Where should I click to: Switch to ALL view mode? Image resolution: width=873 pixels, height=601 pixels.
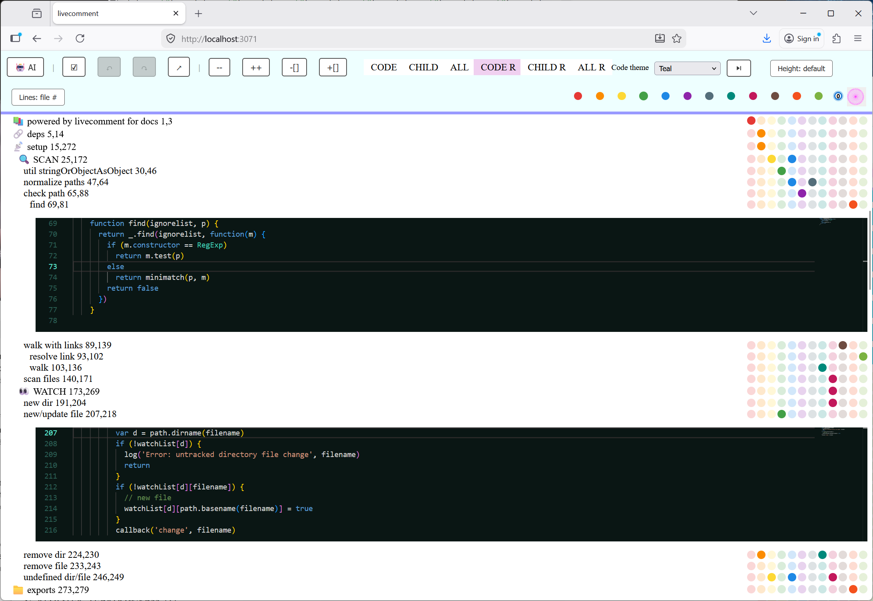[459, 67]
